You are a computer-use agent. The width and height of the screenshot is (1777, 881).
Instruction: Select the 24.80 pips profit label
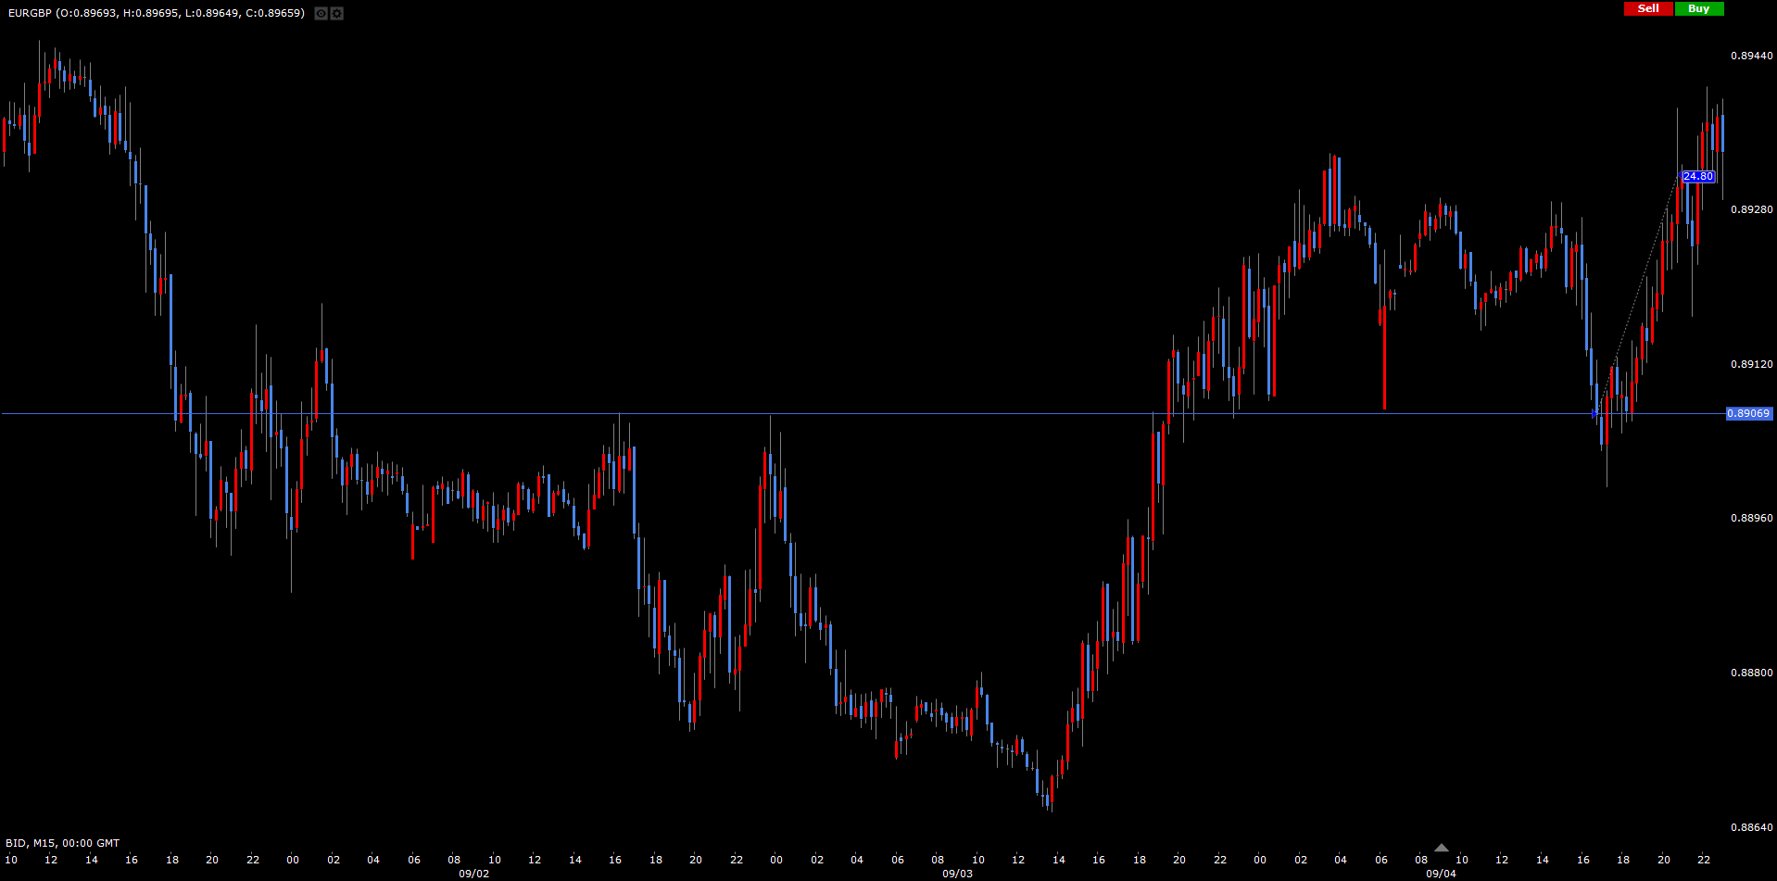(1698, 176)
